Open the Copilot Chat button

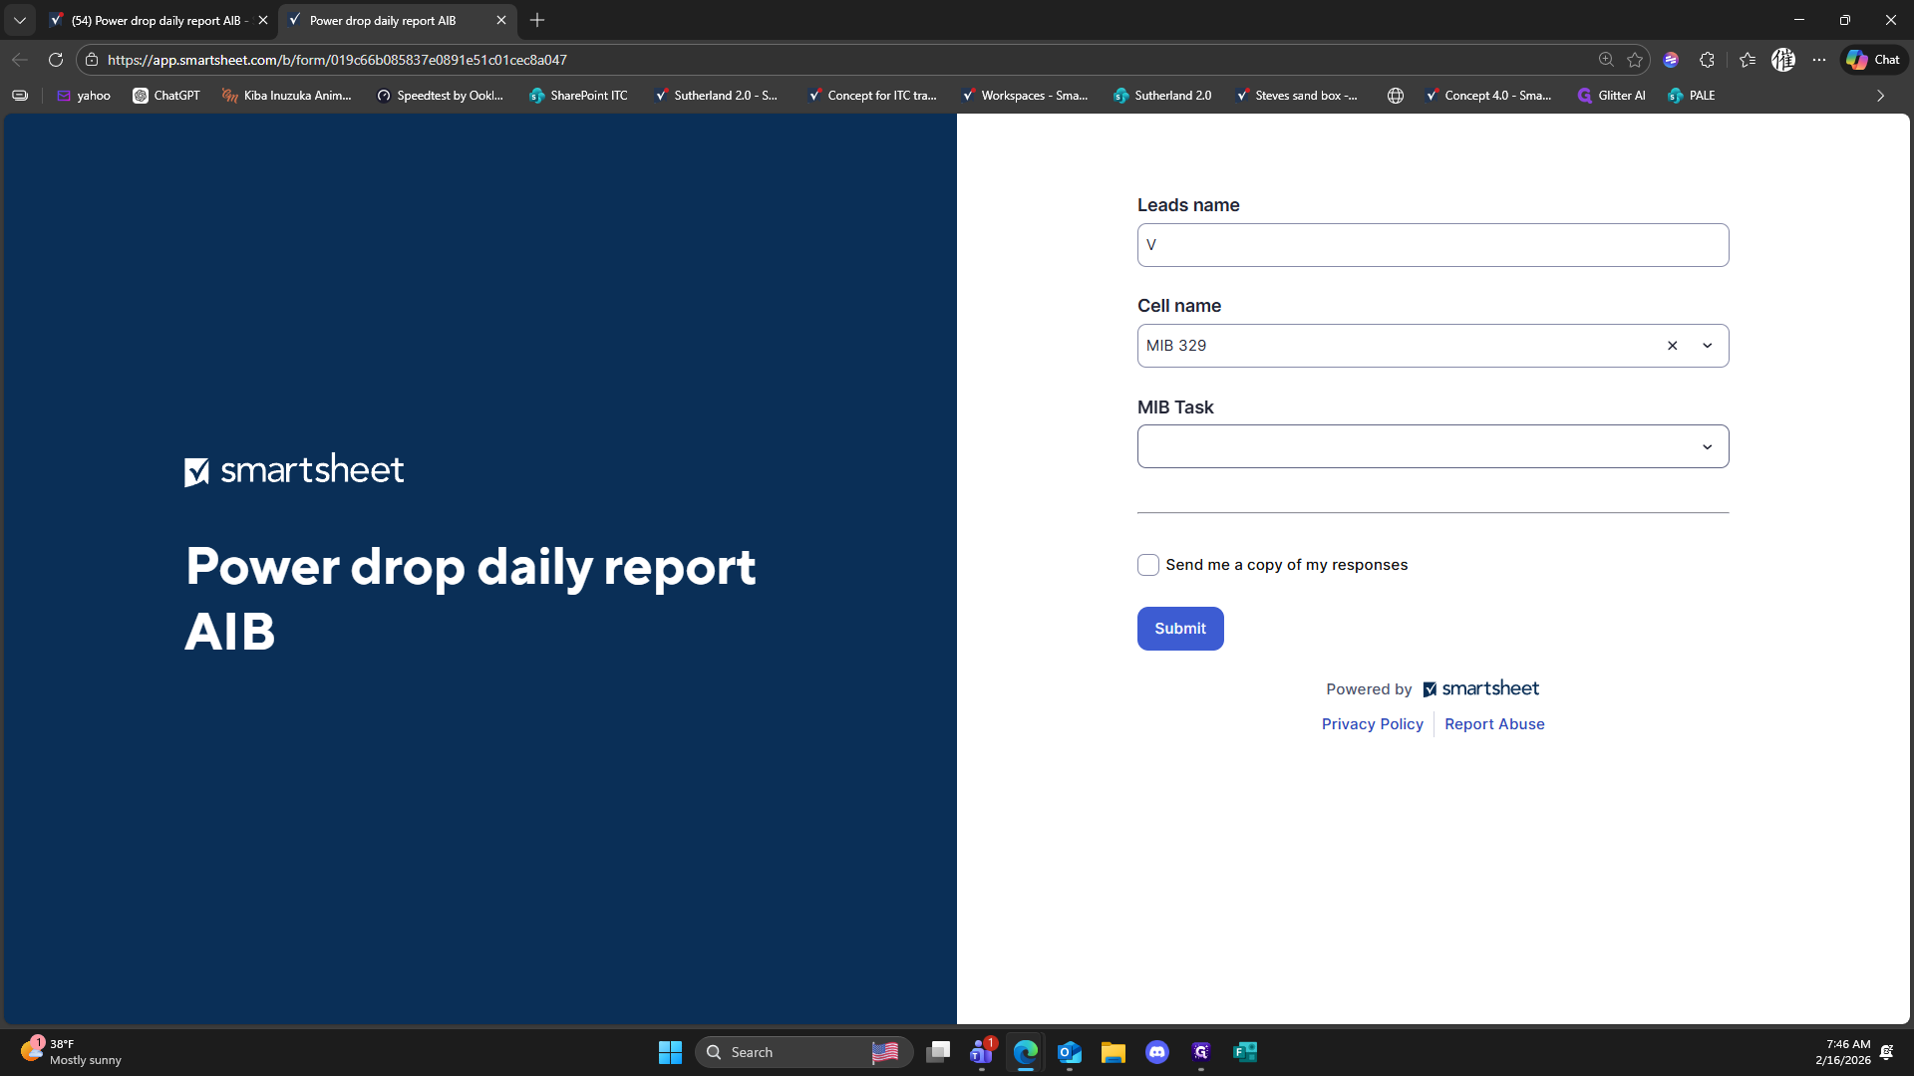tap(1873, 60)
